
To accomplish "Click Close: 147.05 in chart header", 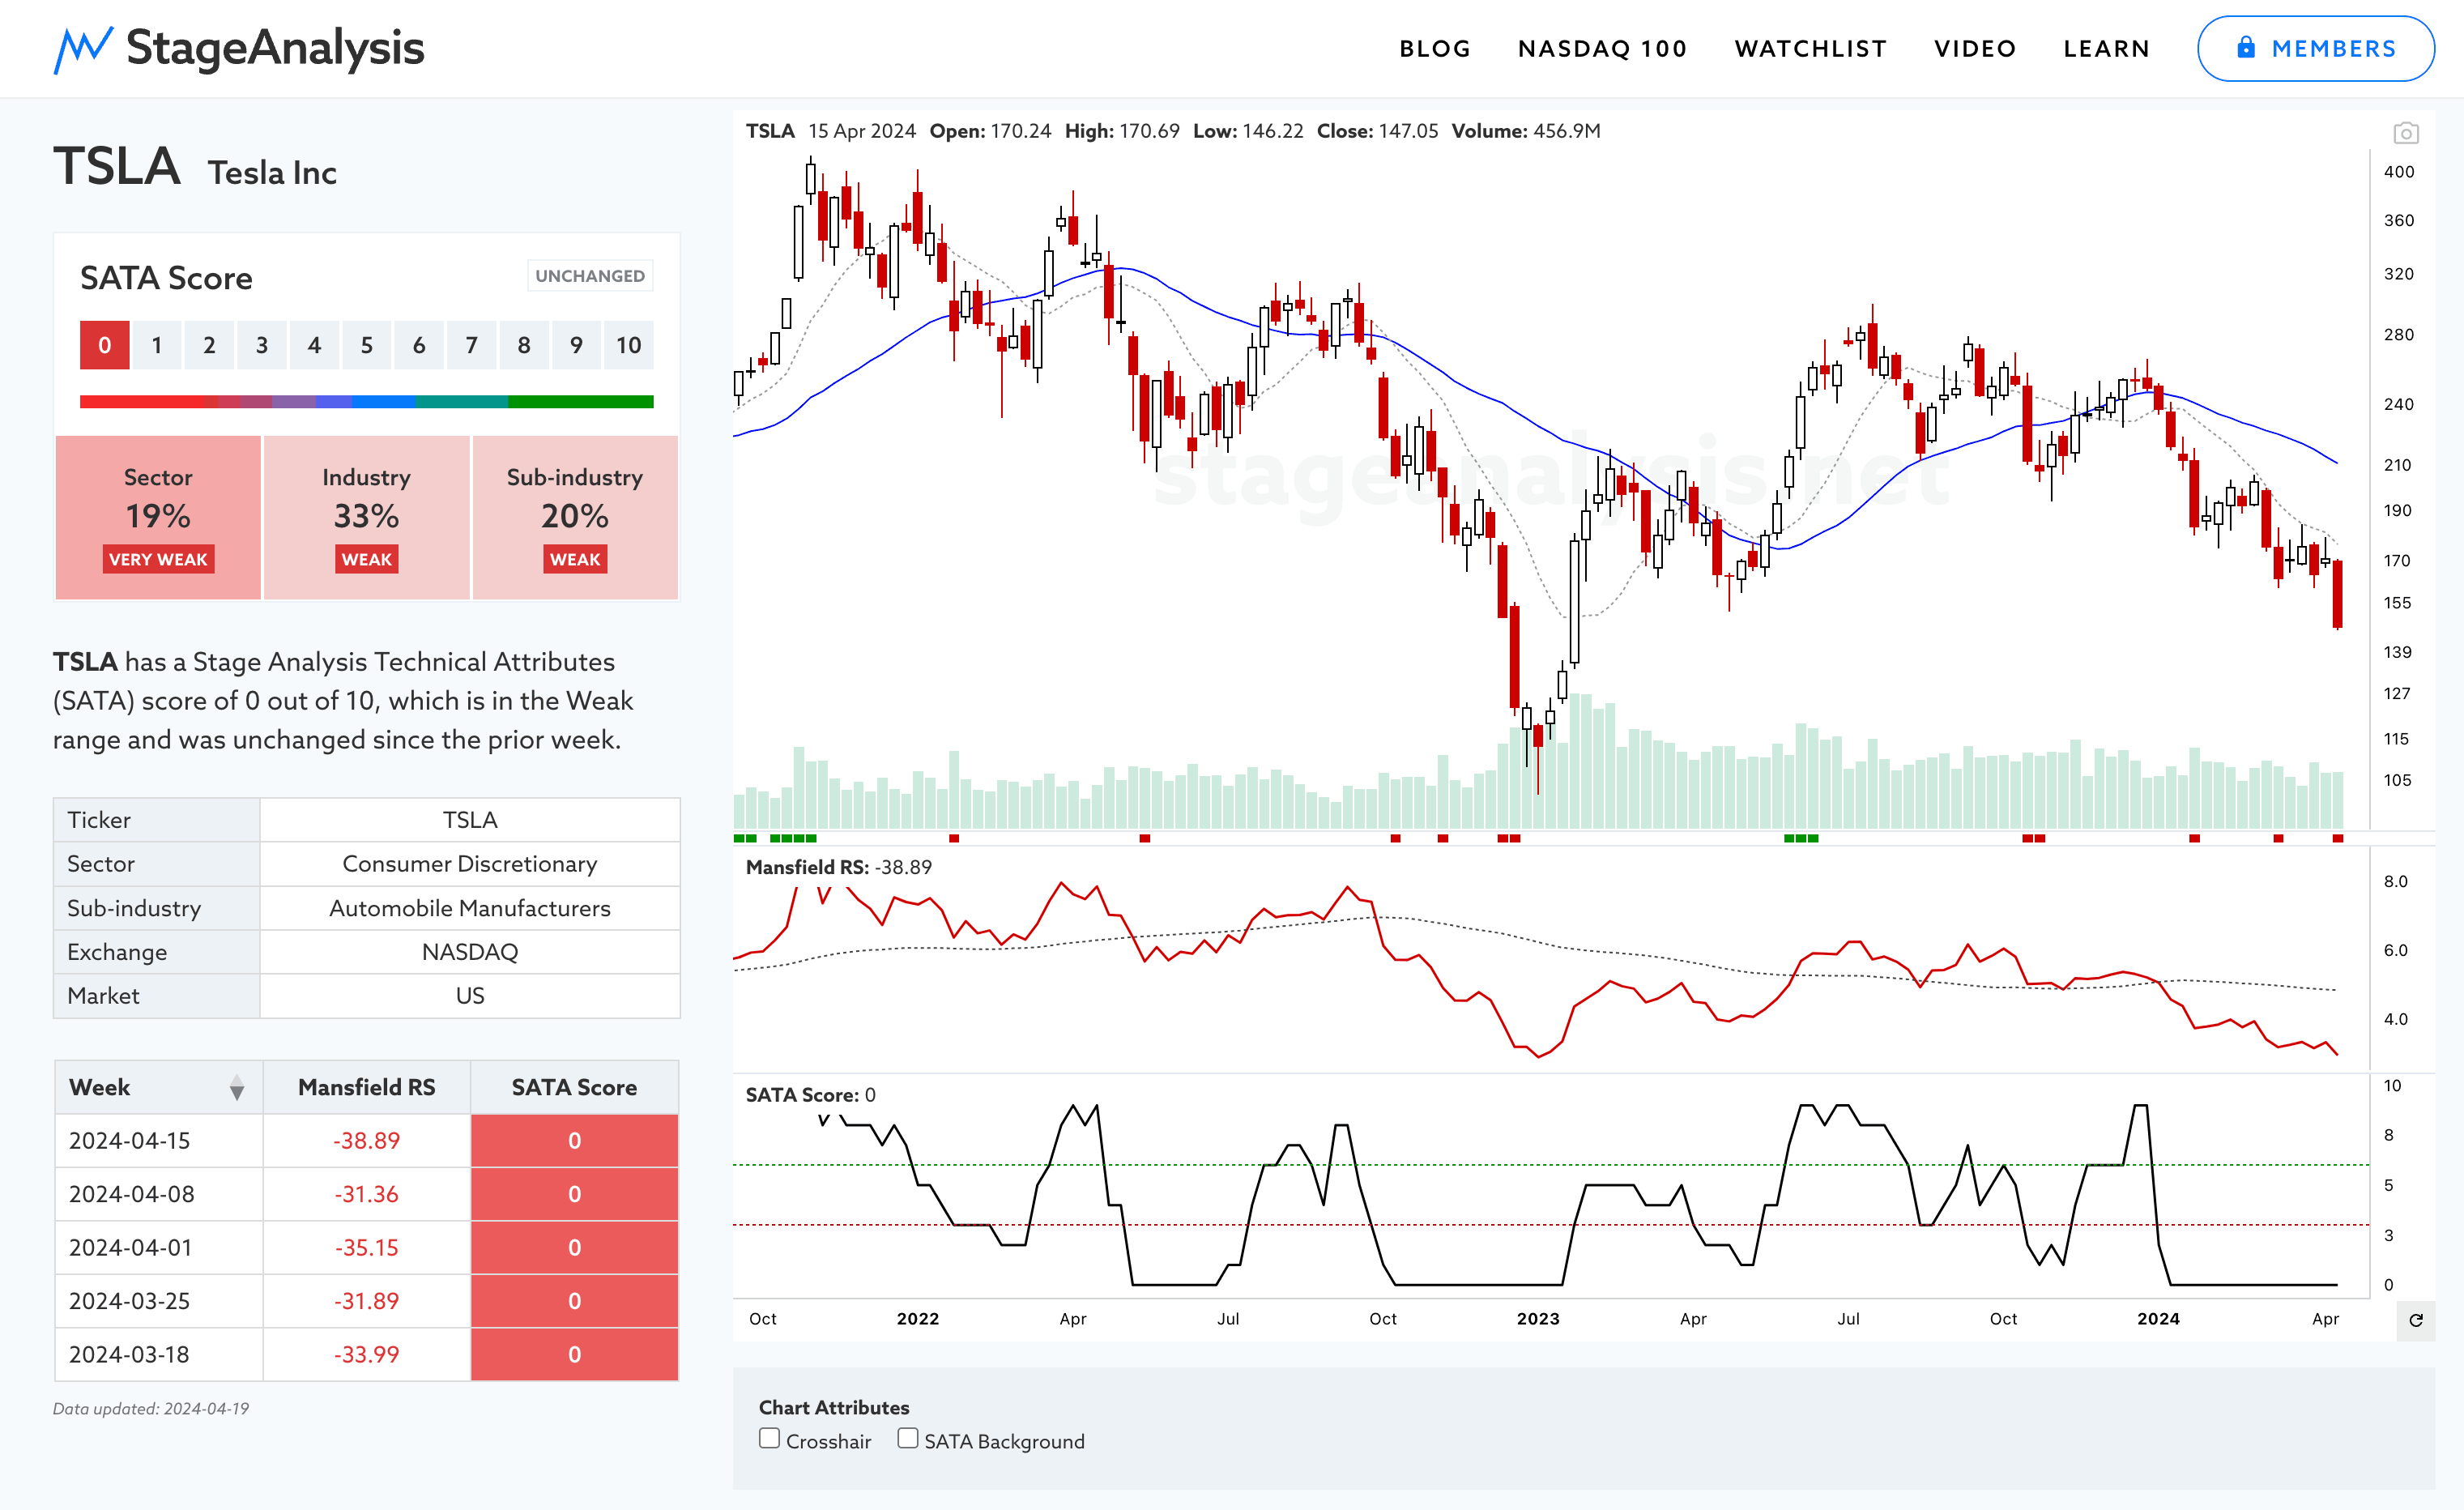I will coord(1378,131).
